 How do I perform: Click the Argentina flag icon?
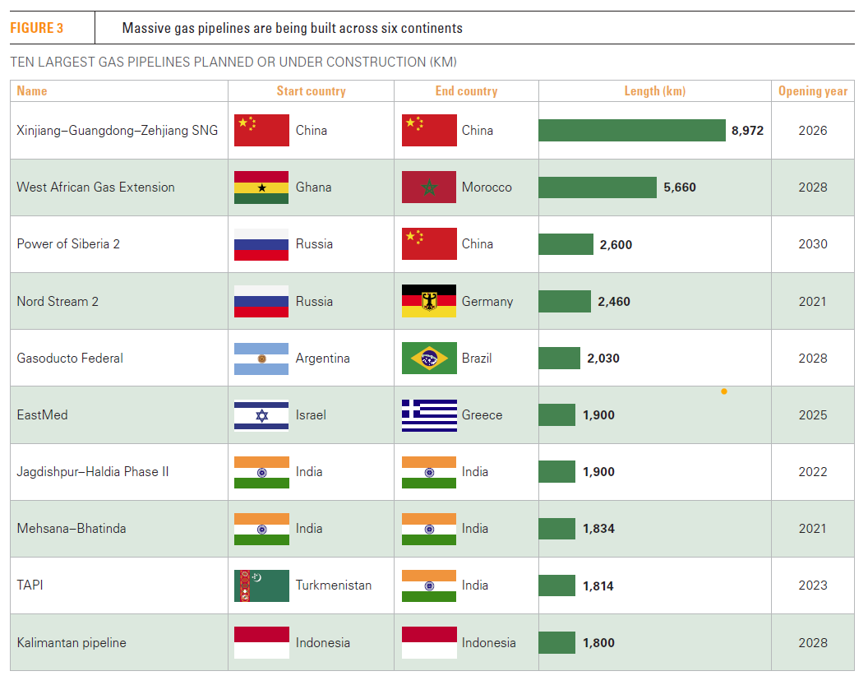coord(261,359)
